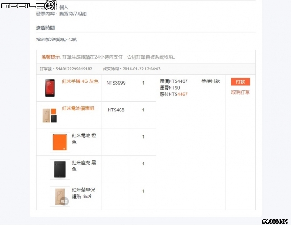The image size is (291, 225).
Task: Click the 紅米座充 黑色 item name
Action: 84,166
